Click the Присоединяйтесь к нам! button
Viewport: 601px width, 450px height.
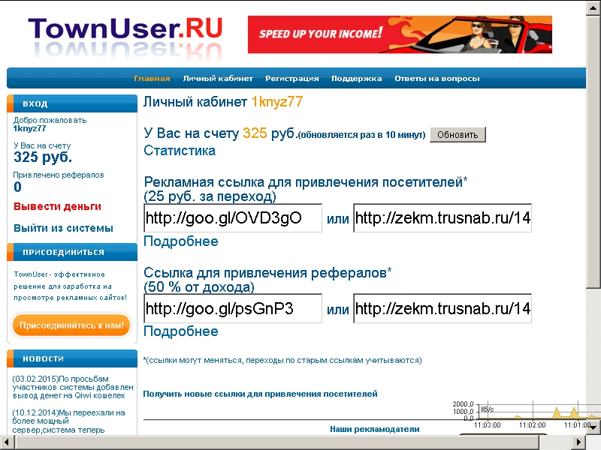point(71,325)
